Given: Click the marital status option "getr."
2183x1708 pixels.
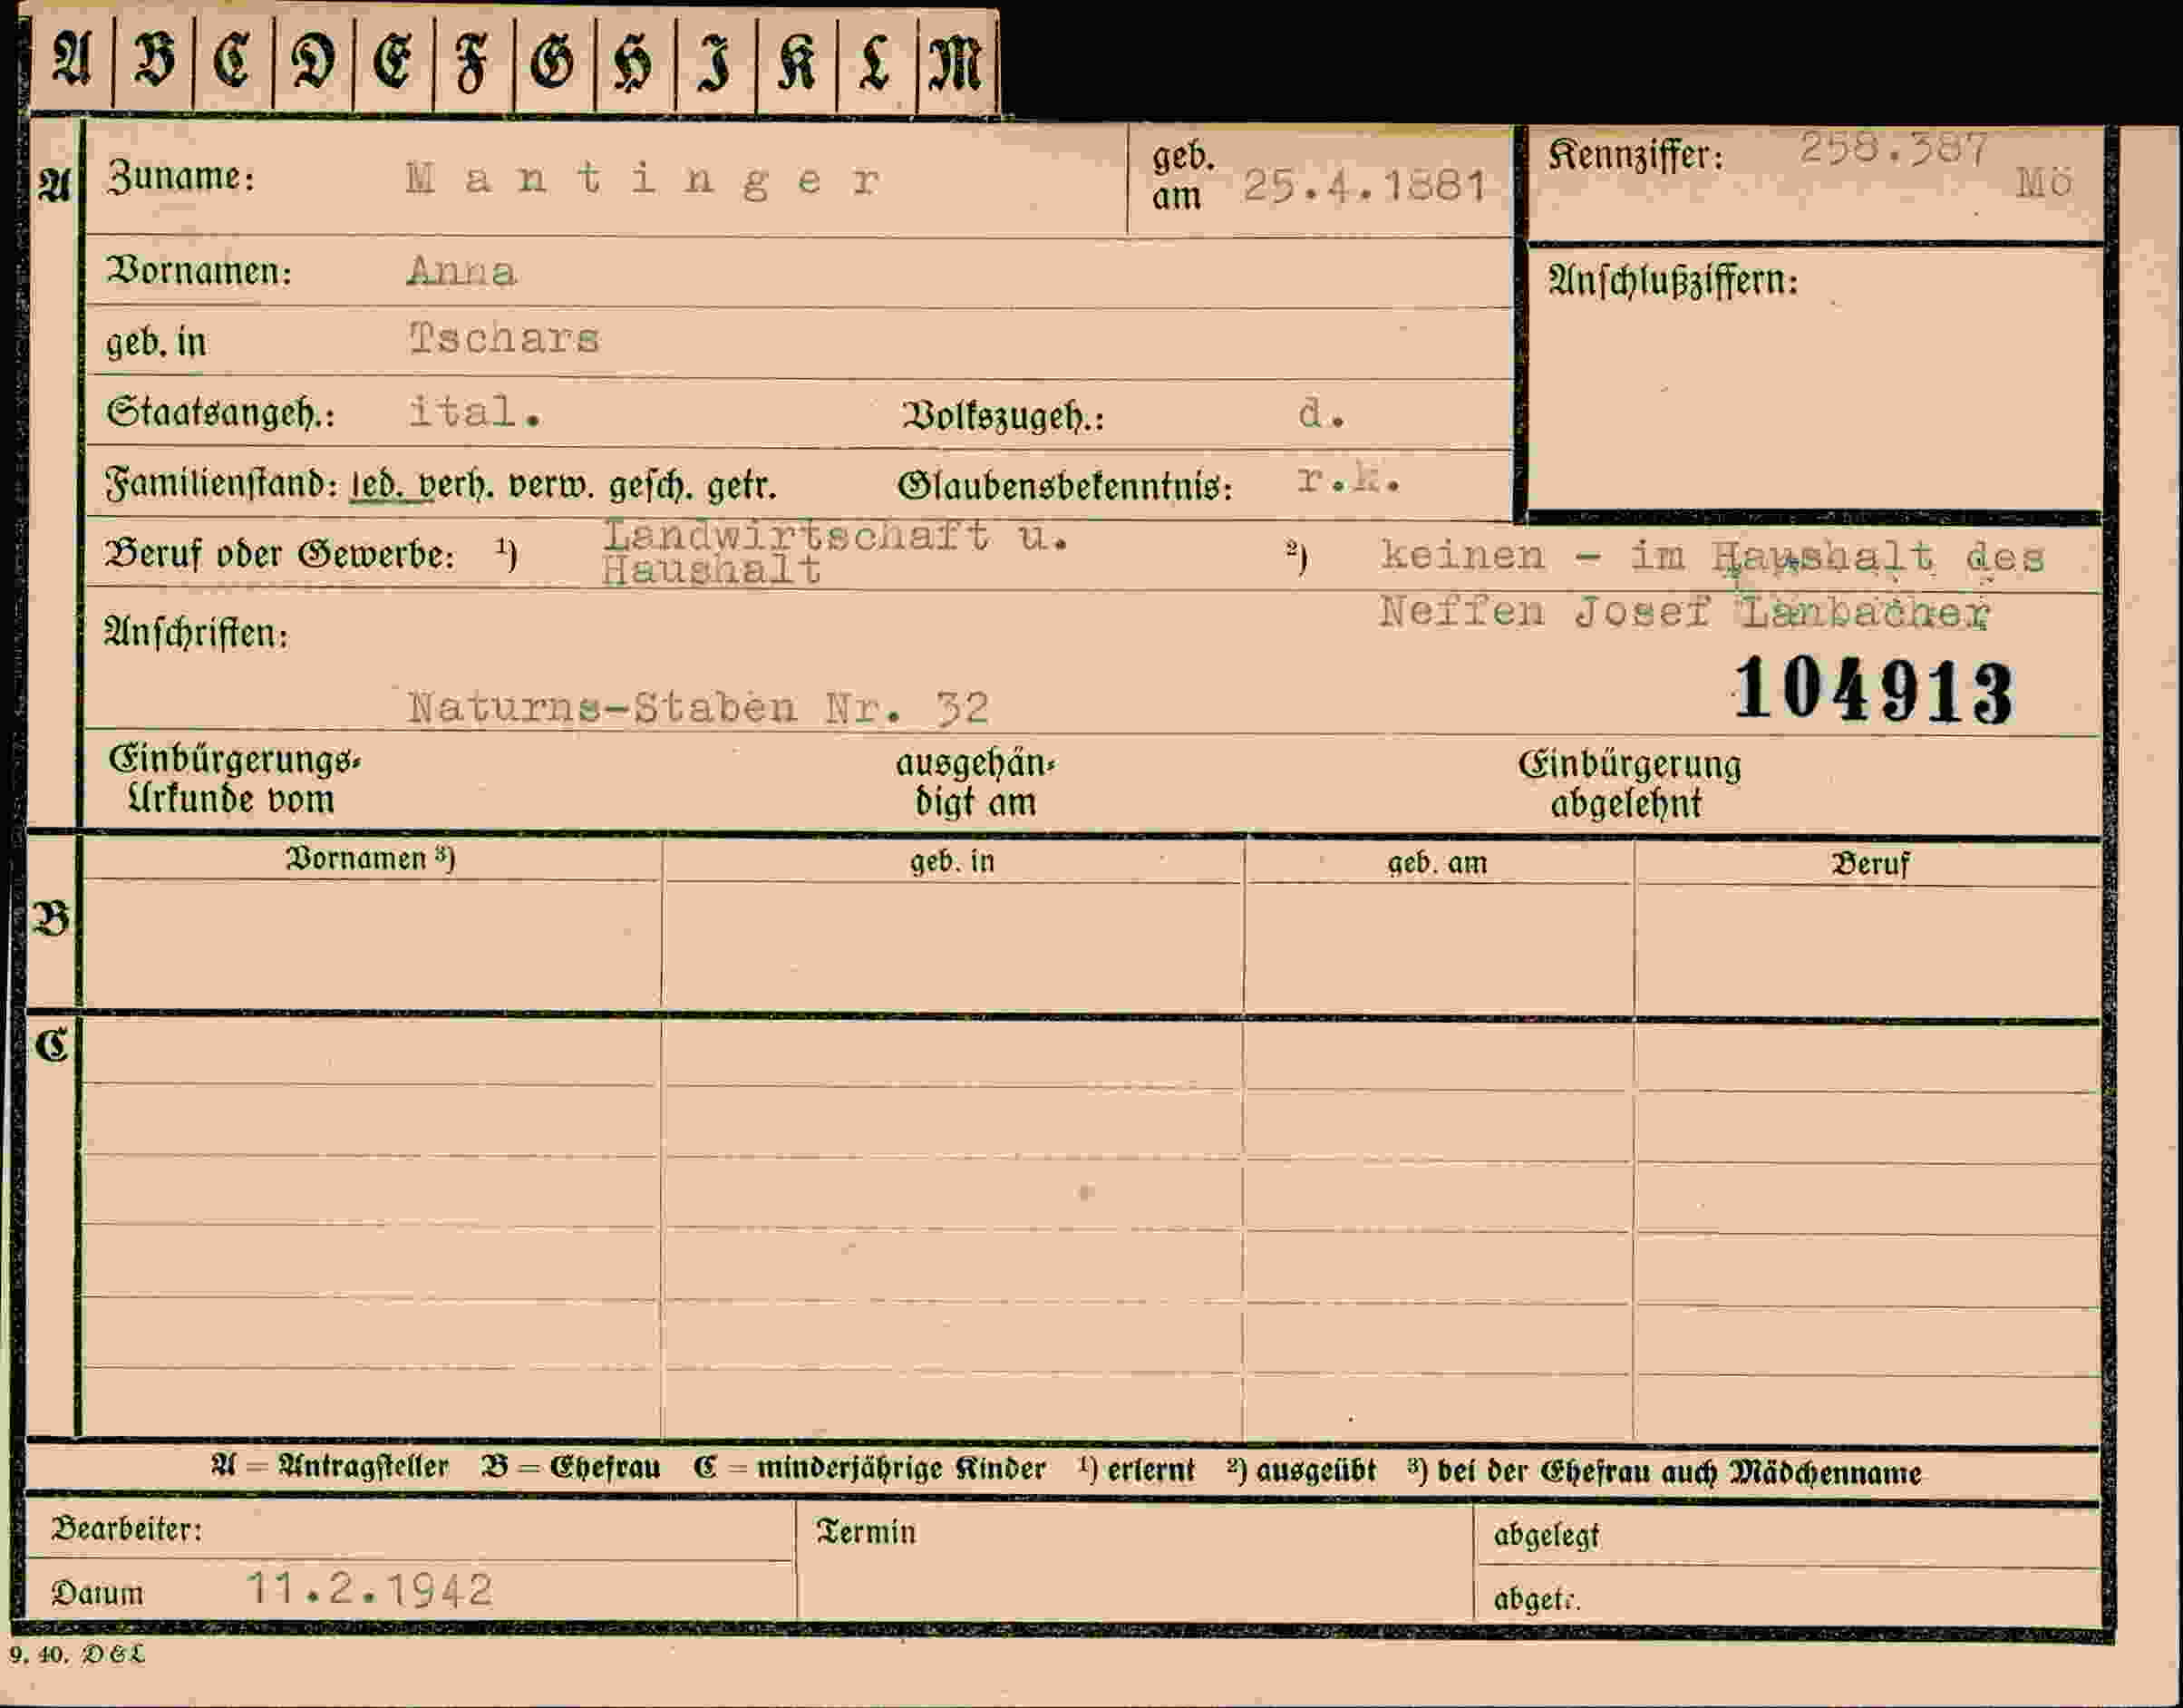Looking at the screenshot, I should pyautogui.click(x=741, y=487).
